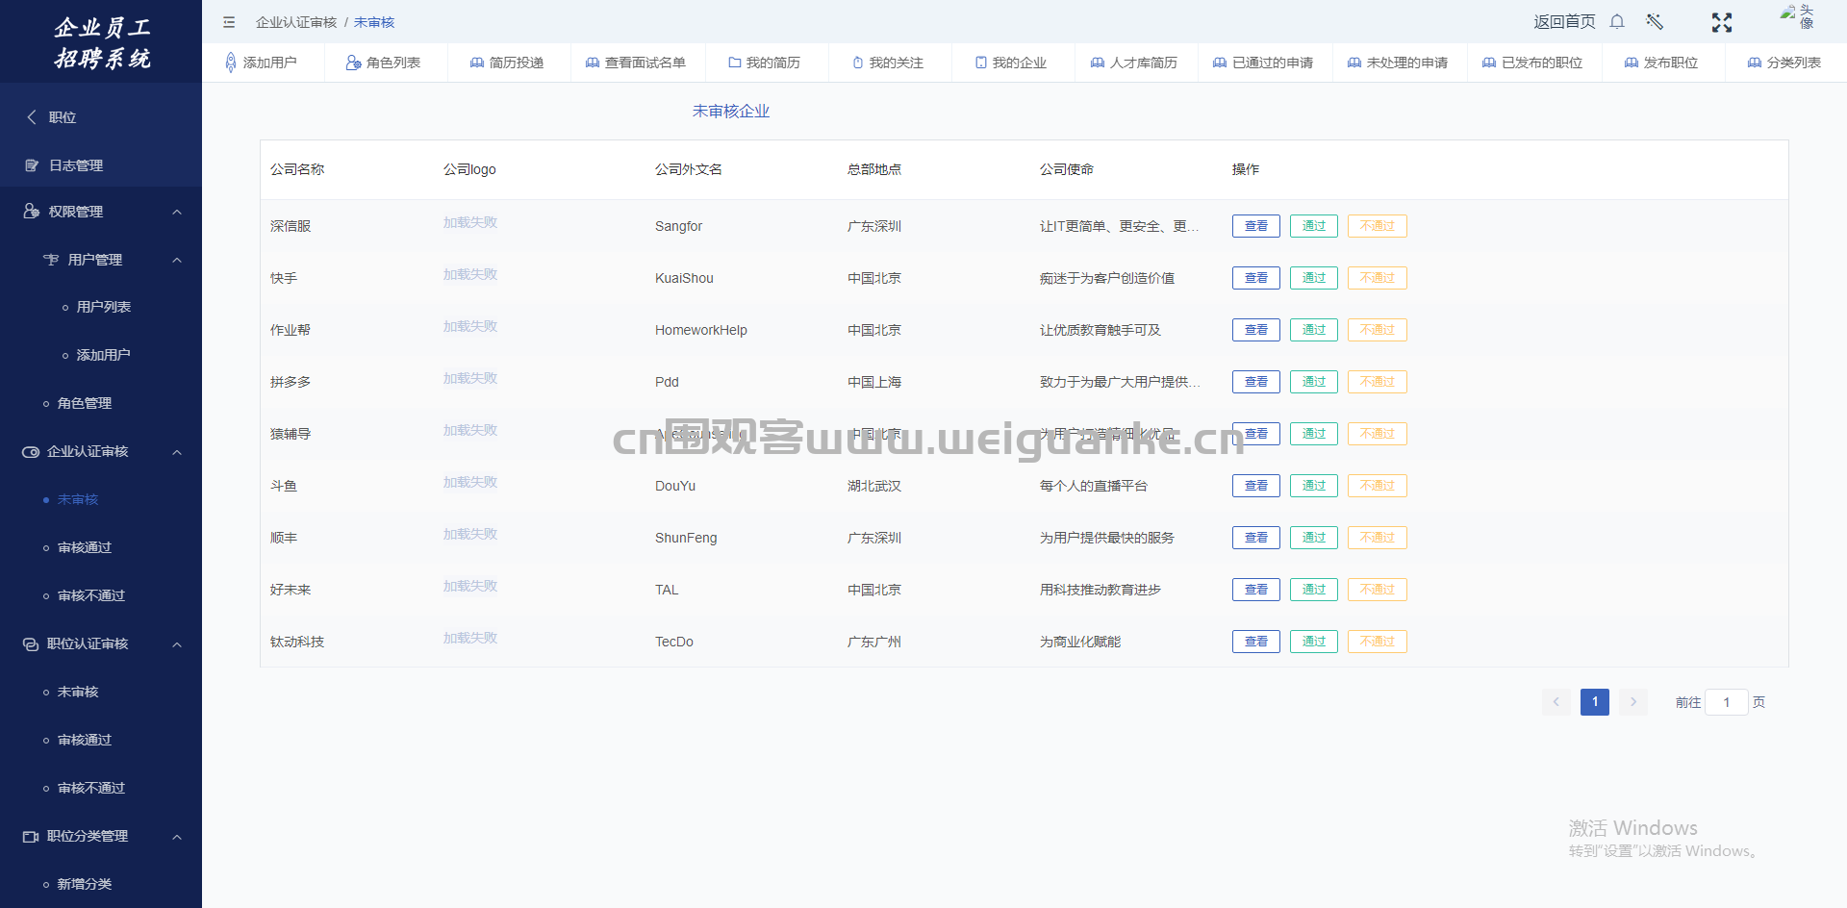Click the Sangfor cell text
This screenshot has height=908, width=1847.
[x=678, y=226]
